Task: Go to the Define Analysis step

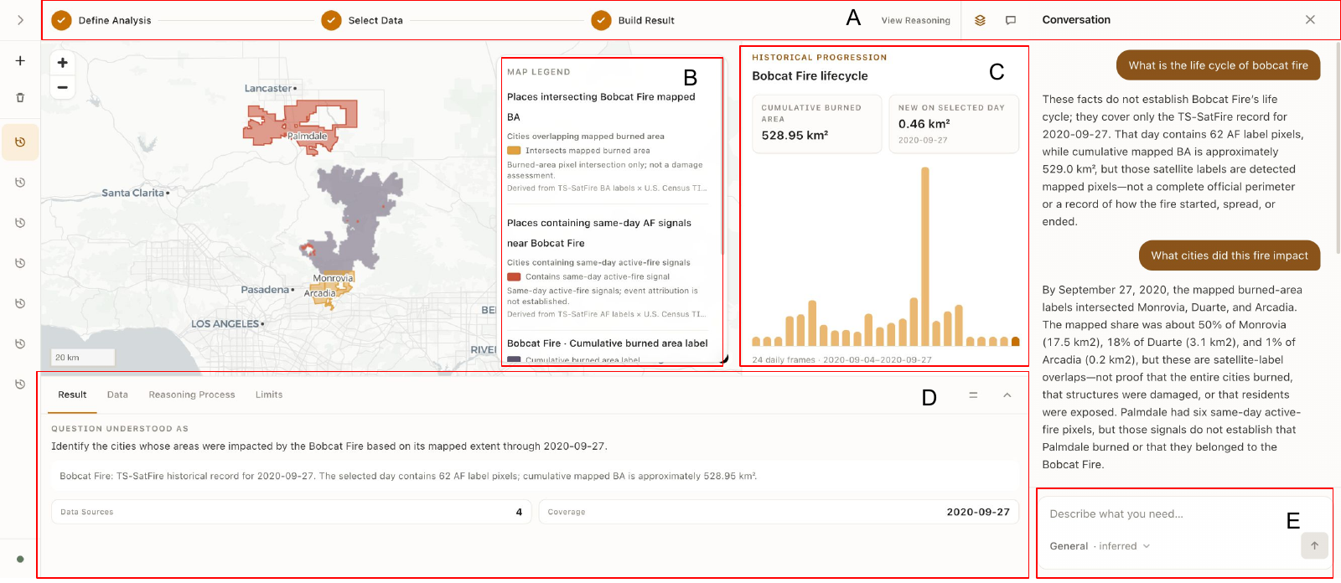Action: [101, 20]
